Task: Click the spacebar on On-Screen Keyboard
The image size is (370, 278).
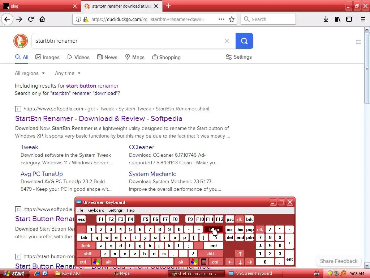Action: [145, 262]
